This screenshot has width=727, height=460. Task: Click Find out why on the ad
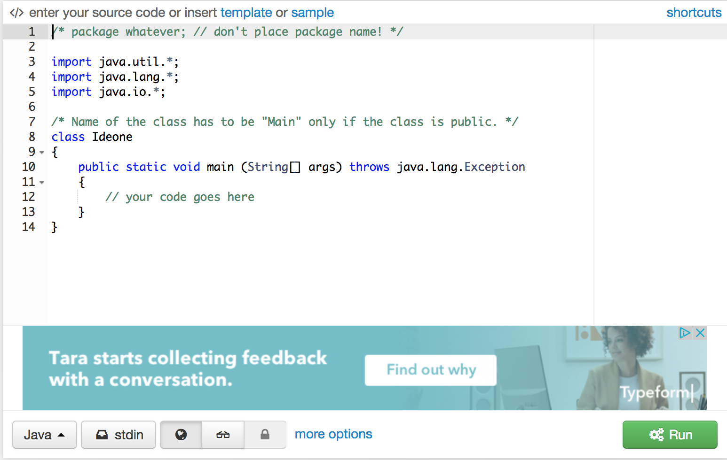[x=430, y=370]
